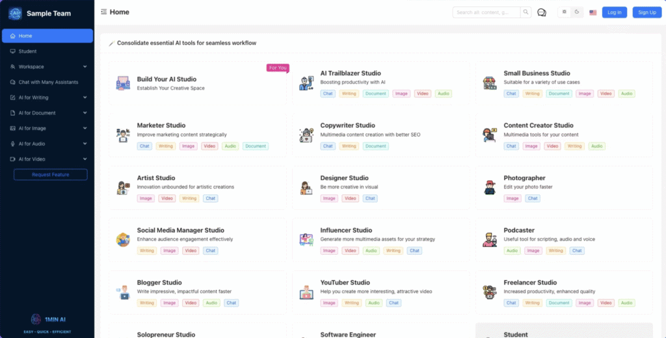666x338 pixels.
Task: Focus the search all content field
Action: tap(486, 12)
